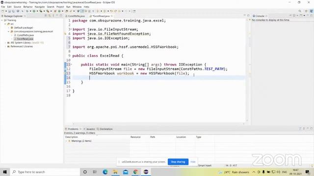Click the Open Perspective icon
This screenshot has height=176, width=314.
[x=306, y=11]
